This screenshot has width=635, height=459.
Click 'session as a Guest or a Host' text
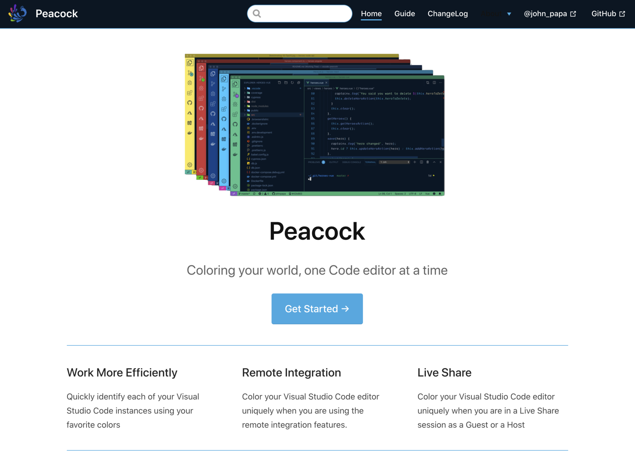point(471,425)
